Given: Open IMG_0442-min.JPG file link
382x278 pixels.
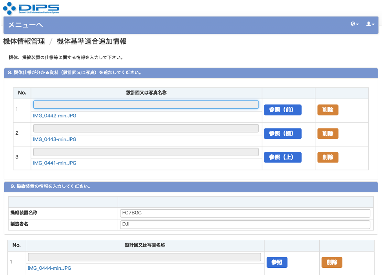Looking at the screenshot, I should [55, 116].
